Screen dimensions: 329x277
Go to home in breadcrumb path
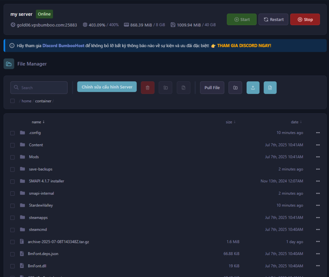26,101
